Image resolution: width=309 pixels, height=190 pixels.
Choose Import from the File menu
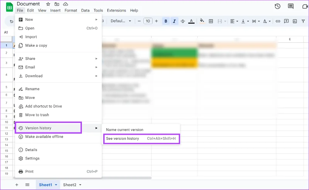click(58, 37)
